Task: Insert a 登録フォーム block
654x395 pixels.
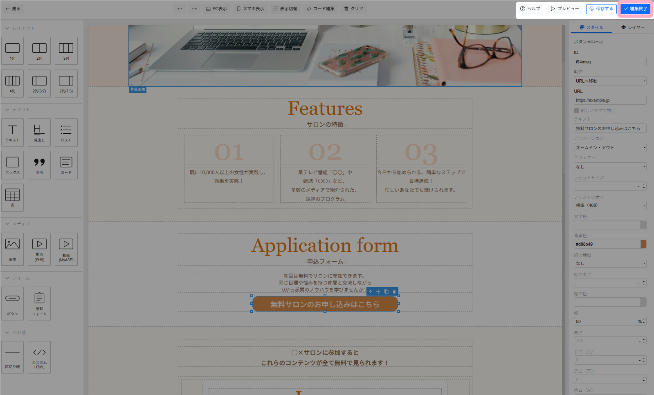Action: tap(39, 303)
